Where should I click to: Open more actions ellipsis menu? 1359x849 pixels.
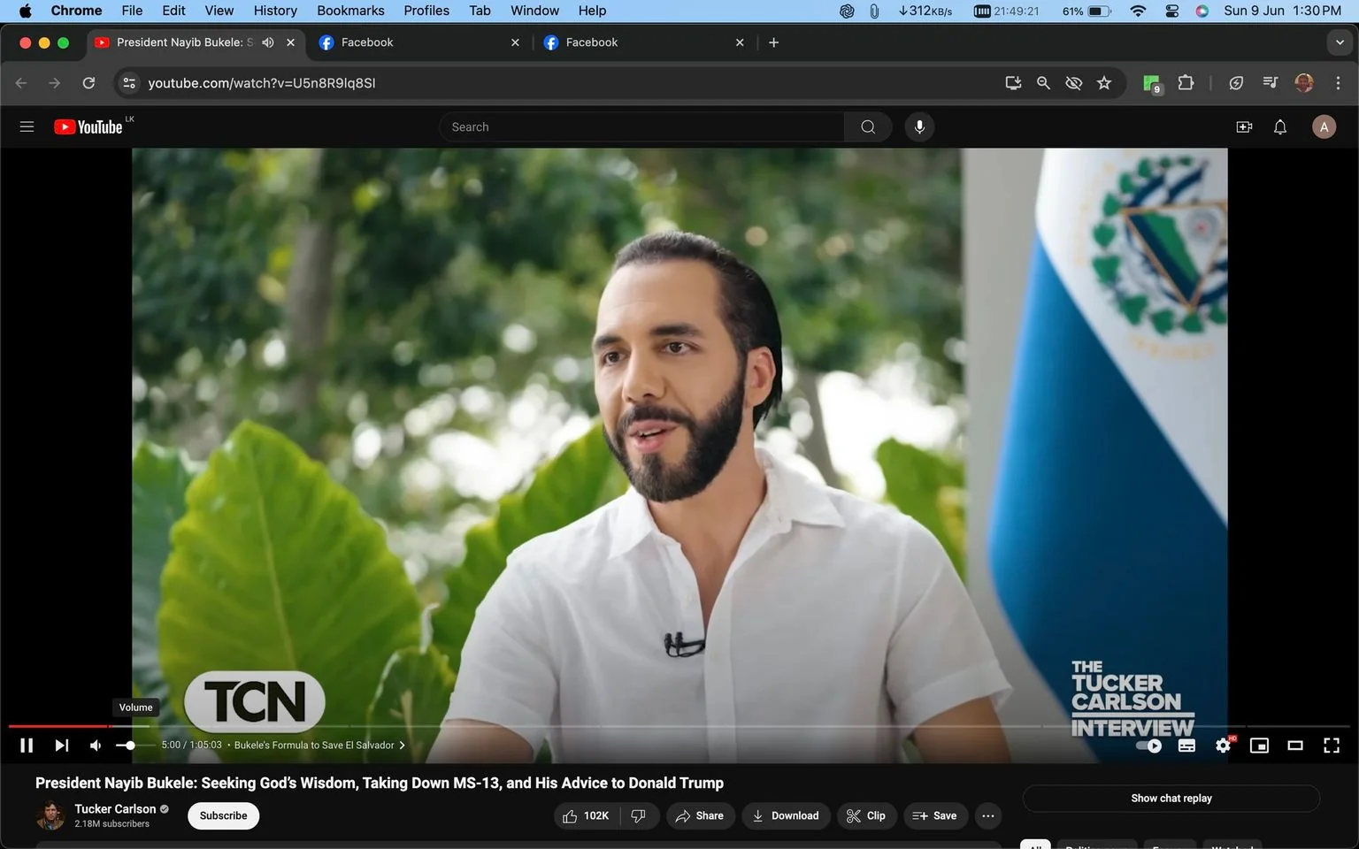(988, 815)
